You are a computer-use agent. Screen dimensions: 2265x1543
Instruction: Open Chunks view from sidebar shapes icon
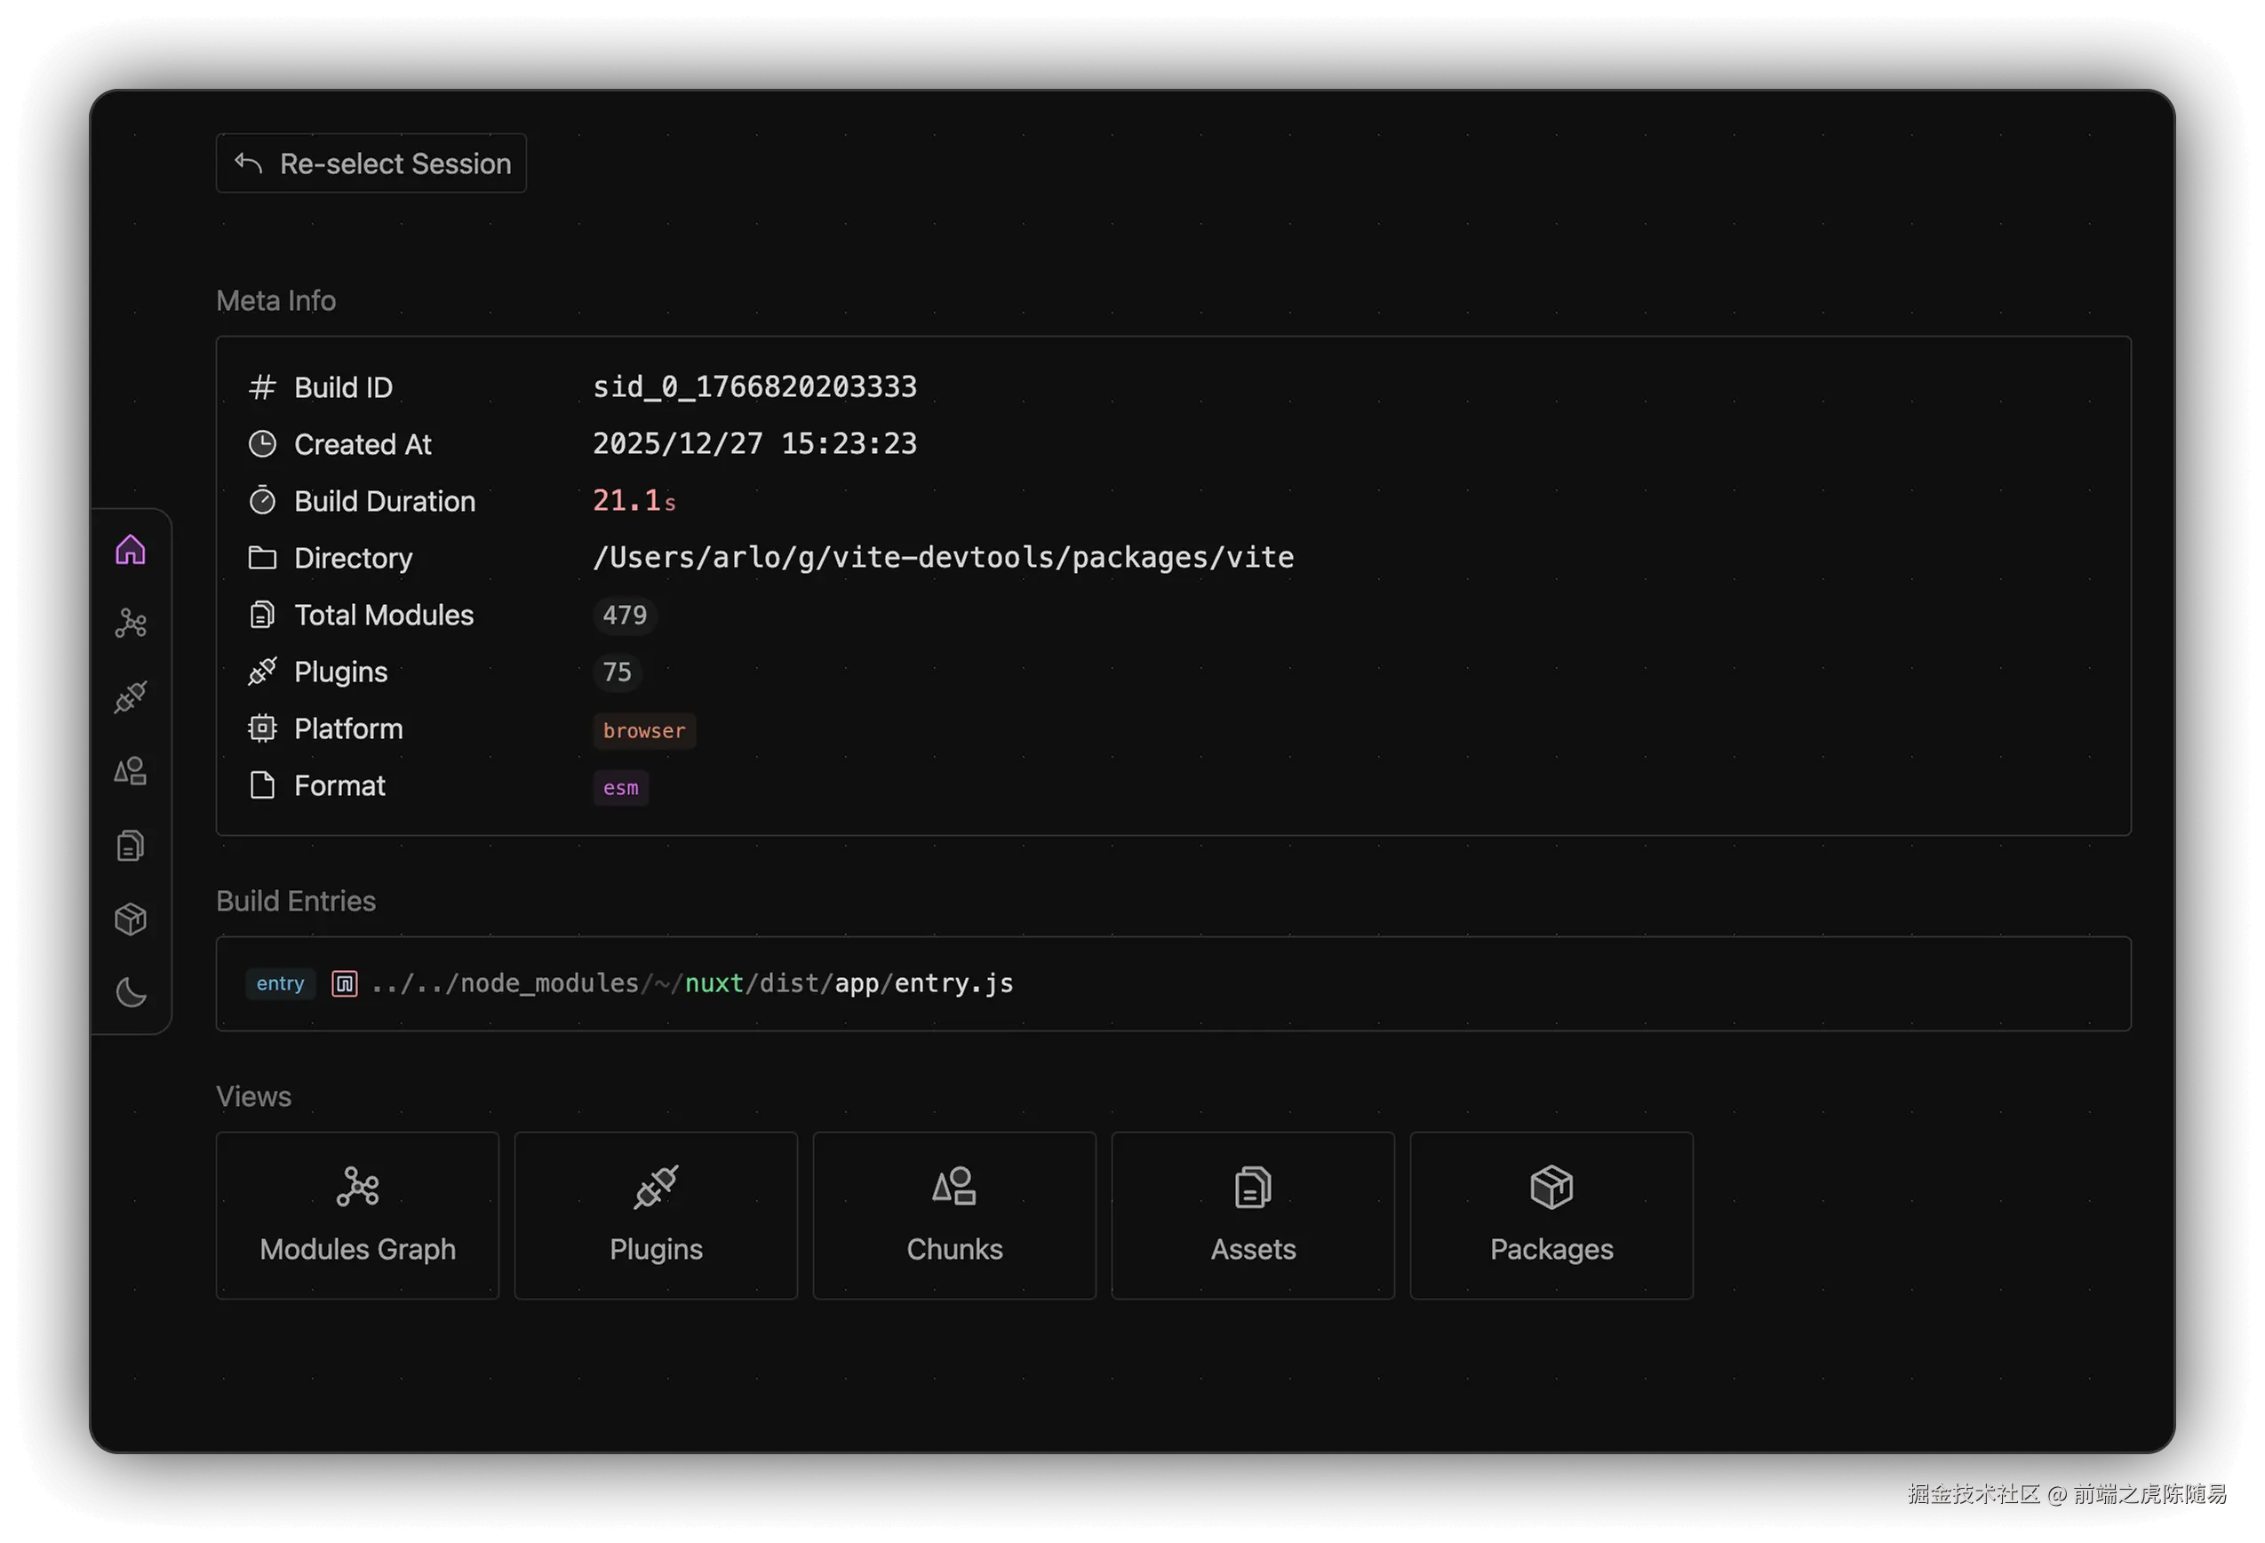click(x=131, y=771)
